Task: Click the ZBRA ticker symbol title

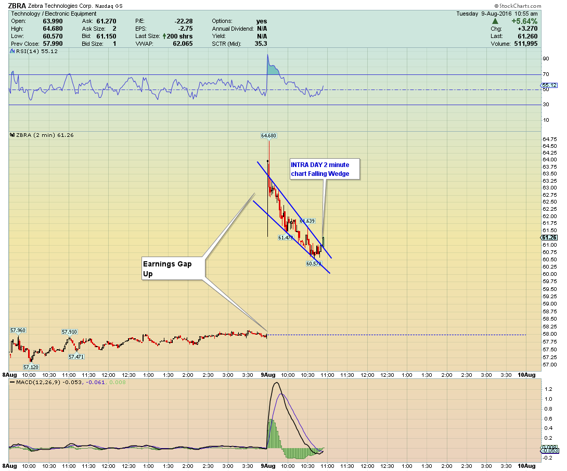Action: click(17, 6)
